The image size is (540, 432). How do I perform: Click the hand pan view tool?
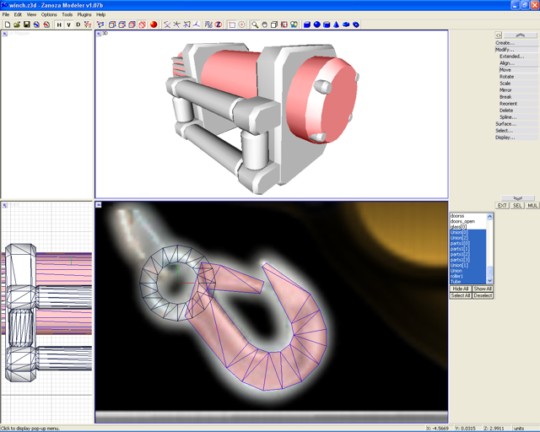coord(264,24)
